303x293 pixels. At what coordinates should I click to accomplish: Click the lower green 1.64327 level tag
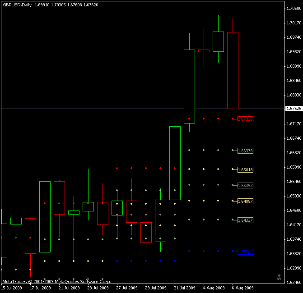245,220
